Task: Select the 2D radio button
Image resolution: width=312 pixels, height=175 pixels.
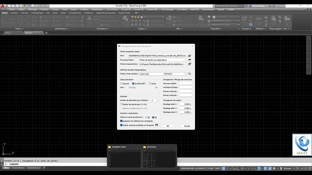Action: tap(146, 118)
